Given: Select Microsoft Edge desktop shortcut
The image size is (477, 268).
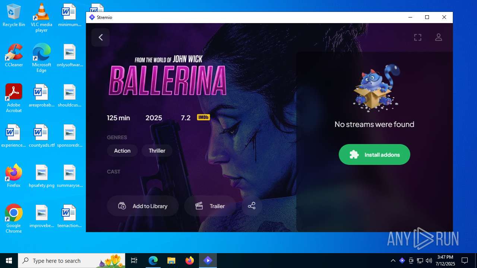Looking at the screenshot, I should pos(41,58).
